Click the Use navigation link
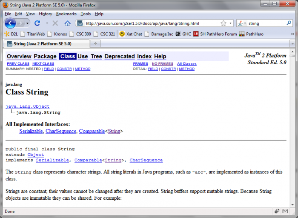 click(83, 56)
